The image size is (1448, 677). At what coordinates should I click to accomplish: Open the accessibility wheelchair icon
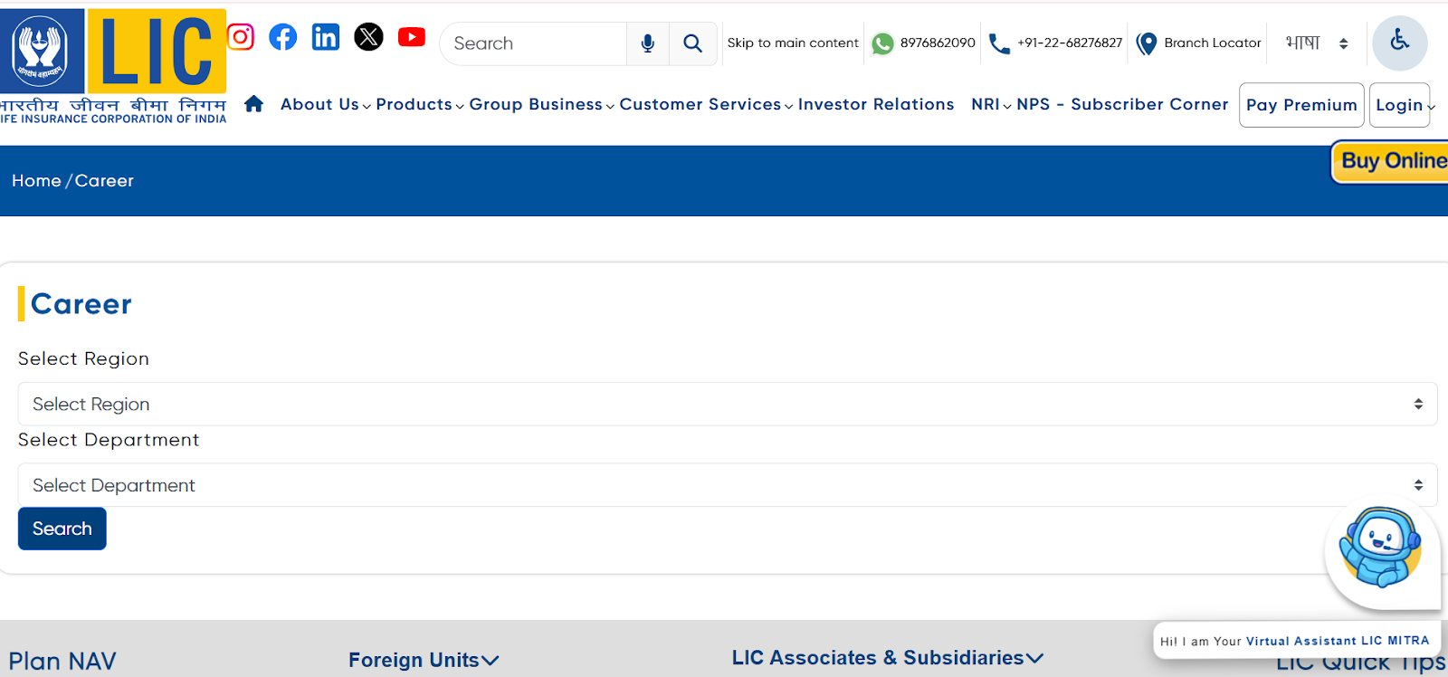[1399, 43]
